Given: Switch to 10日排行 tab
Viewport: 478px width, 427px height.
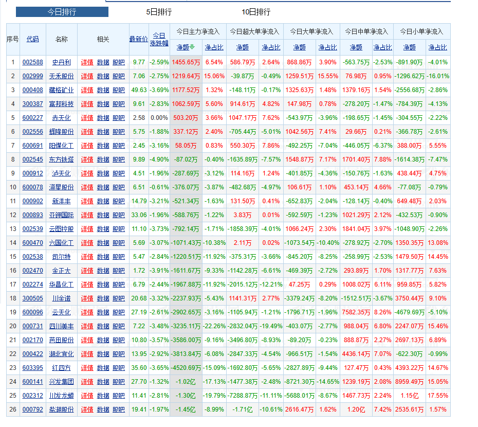Looking at the screenshot, I should point(256,12).
